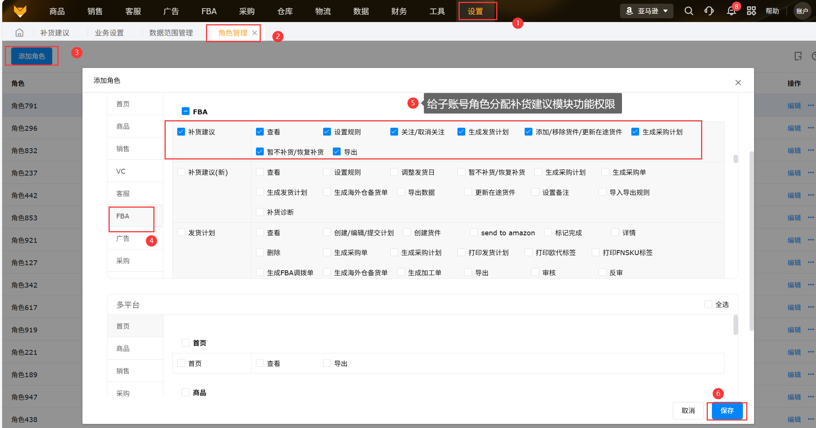Click the orange fox logo

20,11
